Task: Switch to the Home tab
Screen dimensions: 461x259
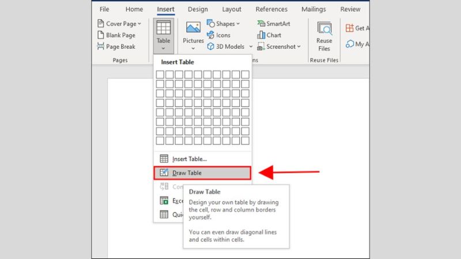Action: [x=134, y=9]
